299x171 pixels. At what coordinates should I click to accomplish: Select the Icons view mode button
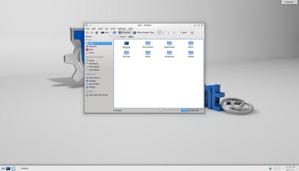click(159, 33)
